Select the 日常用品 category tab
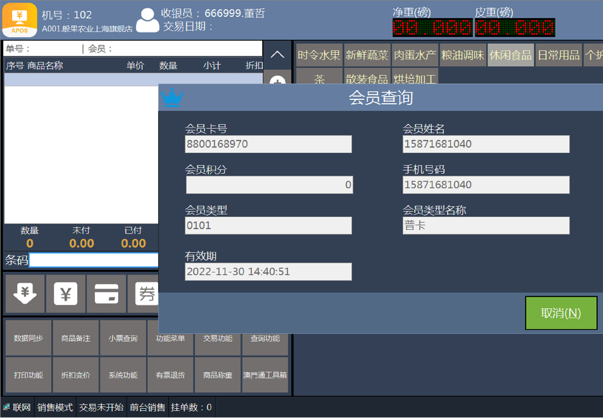Screen dimensions: 603x418 [559, 55]
